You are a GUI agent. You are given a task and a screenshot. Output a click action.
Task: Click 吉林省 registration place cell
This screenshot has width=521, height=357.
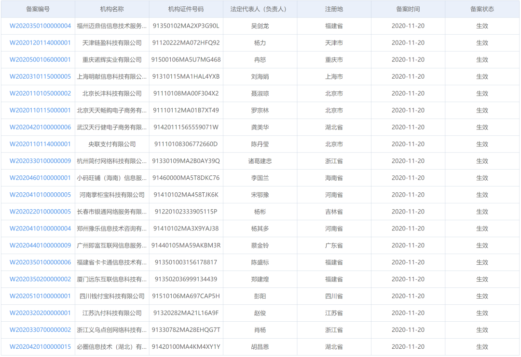tap(334, 212)
